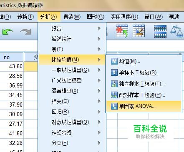Open the 帮助 menu

174,17
